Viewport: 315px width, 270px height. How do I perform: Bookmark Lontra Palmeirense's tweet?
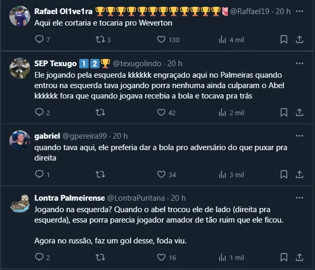(x=284, y=257)
